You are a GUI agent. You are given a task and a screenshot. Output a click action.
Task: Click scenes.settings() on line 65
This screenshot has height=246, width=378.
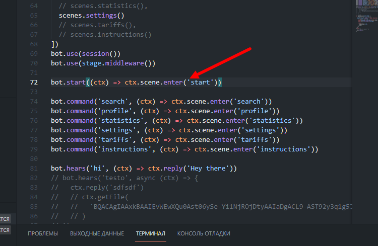[x=92, y=16]
